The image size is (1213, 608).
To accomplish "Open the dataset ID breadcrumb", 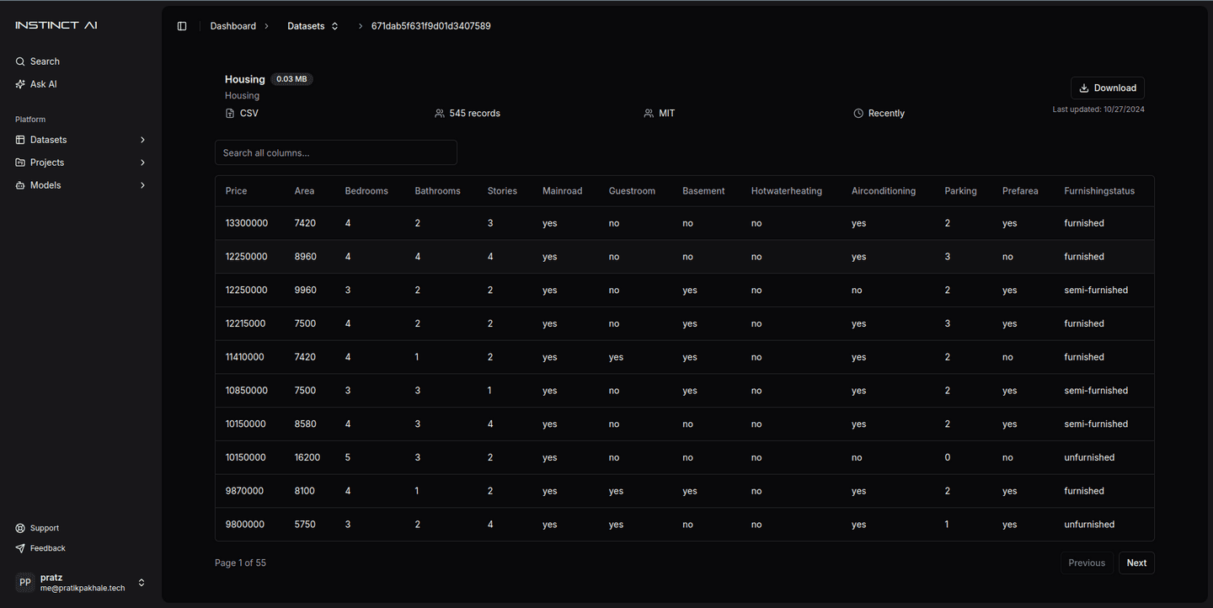I will pyautogui.click(x=431, y=26).
